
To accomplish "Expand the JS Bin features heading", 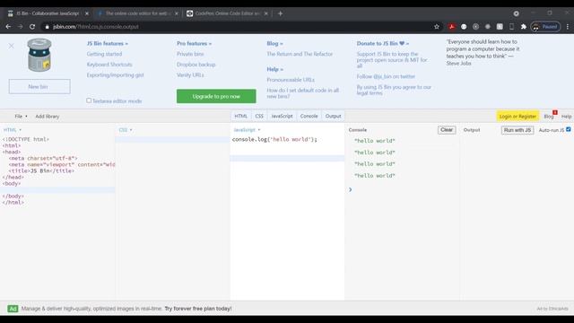I will point(108,44).
